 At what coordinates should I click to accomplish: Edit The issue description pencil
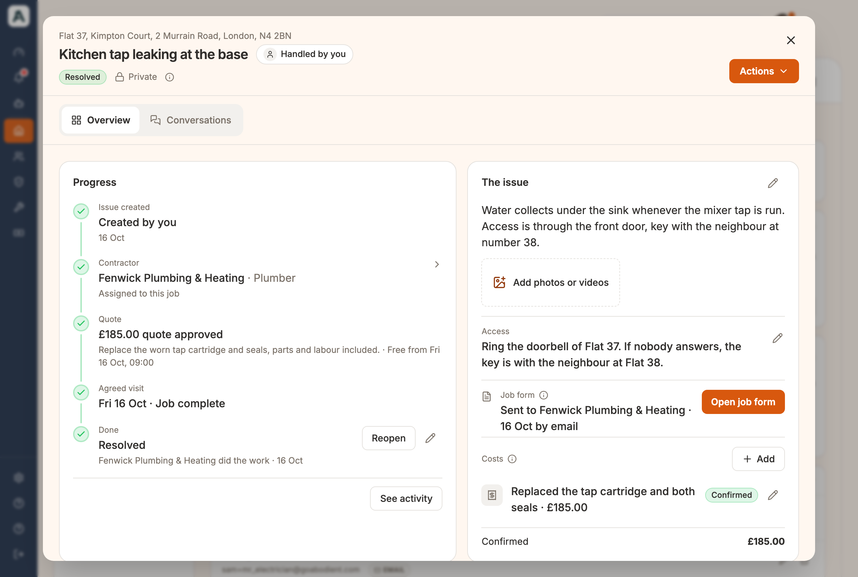[773, 183]
